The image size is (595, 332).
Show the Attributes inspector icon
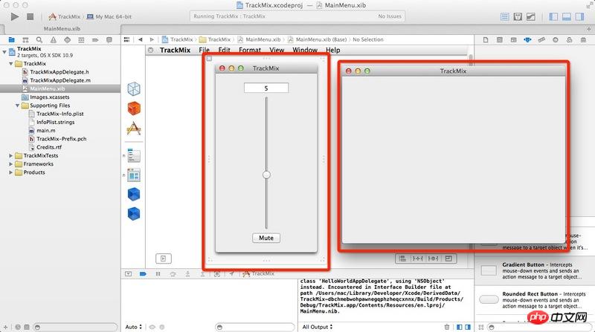(527, 40)
